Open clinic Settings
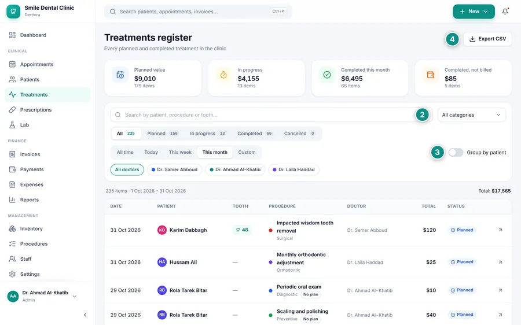The image size is (521, 325). point(47,274)
